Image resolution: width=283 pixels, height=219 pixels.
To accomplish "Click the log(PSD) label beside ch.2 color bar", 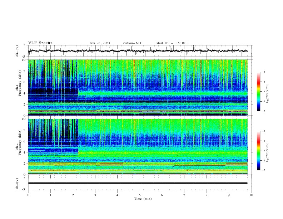I will click(268, 152).
